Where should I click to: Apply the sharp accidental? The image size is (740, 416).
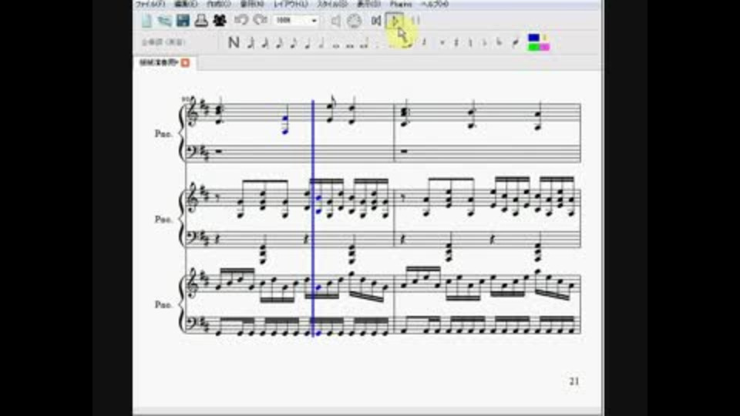pyautogui.click(x=456, y=42)
